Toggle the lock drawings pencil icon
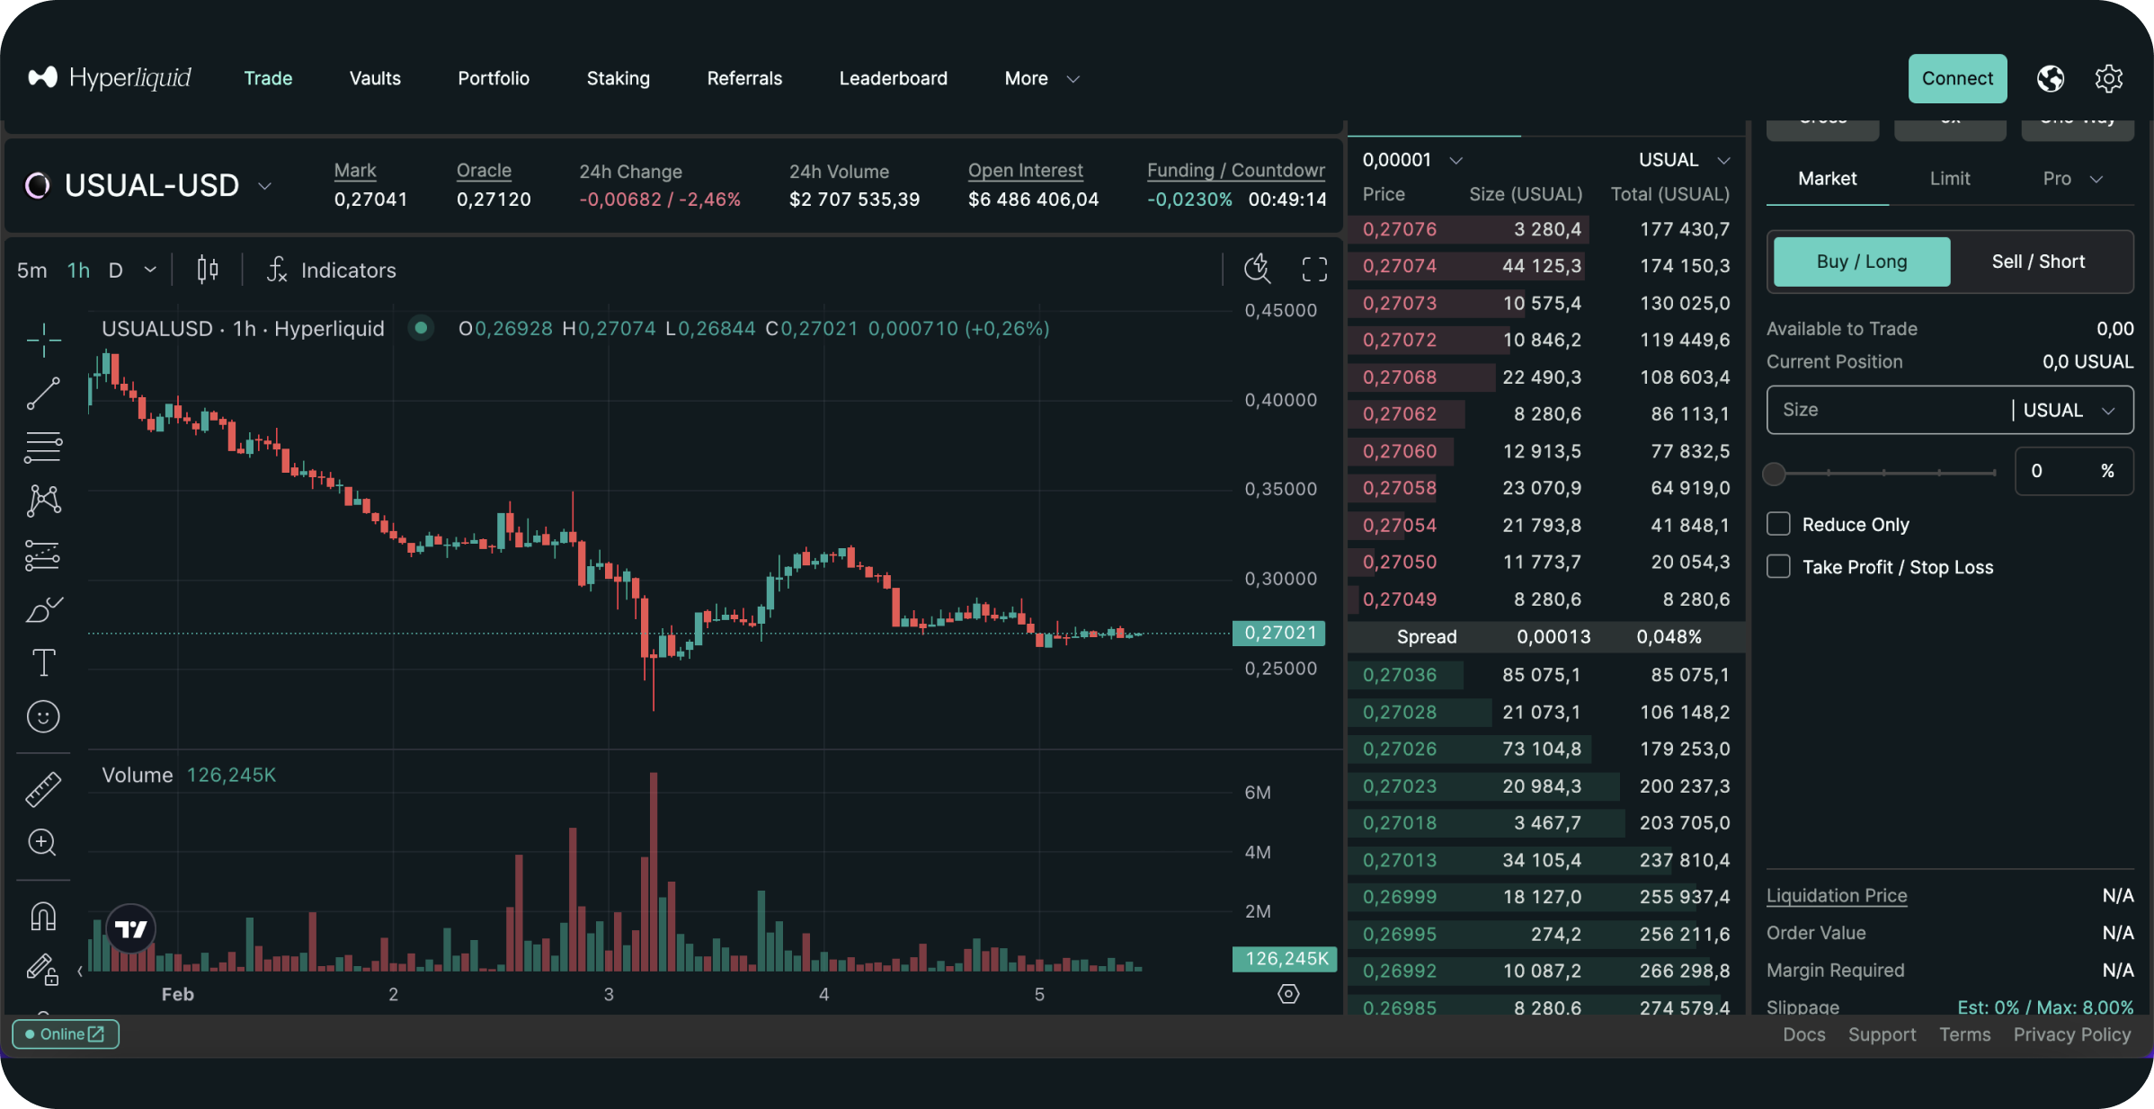This screenshot has height=1109, width=2154. click(x=43, y=970)
